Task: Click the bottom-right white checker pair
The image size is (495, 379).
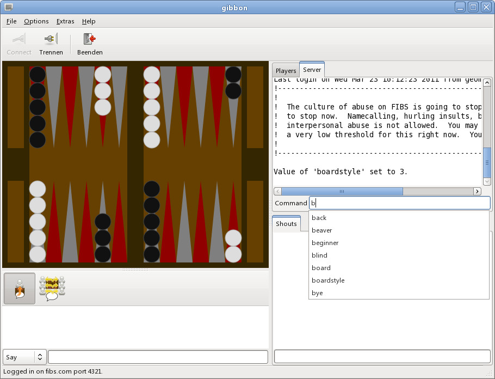Action: [x=233, y=246]
